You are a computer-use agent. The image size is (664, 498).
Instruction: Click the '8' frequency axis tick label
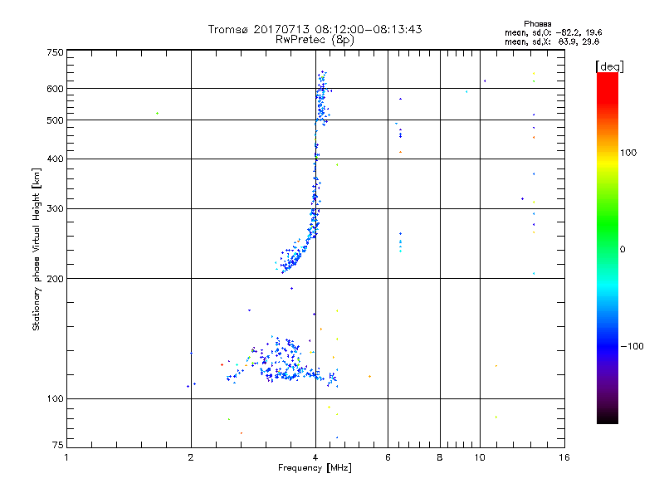click(x=440, y=457)
